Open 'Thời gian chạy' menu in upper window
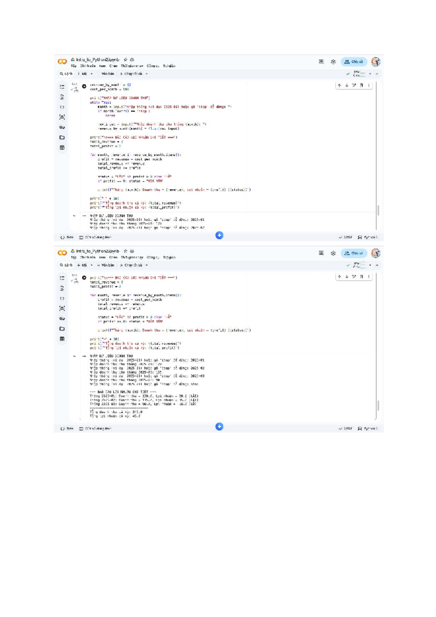 tap(132, 66)
